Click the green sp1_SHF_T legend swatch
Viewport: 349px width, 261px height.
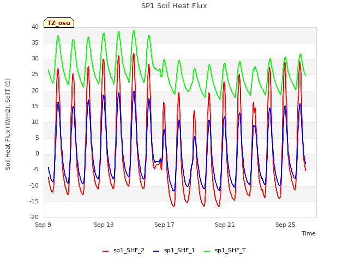pyautogui.click(x=207, y=251)
